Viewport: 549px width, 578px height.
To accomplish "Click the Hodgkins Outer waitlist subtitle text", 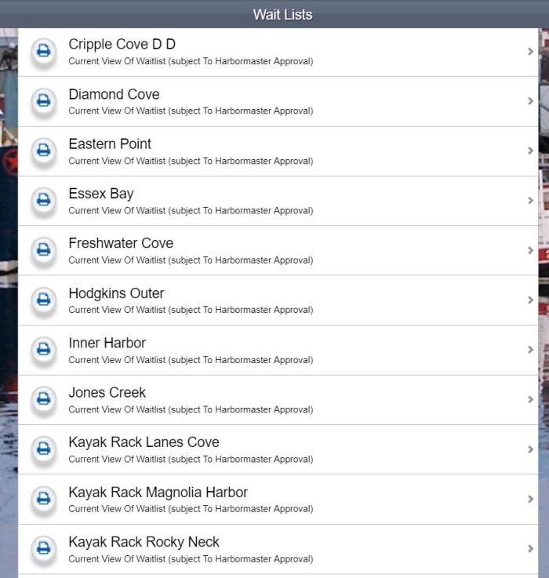I will tap(191, 310).
